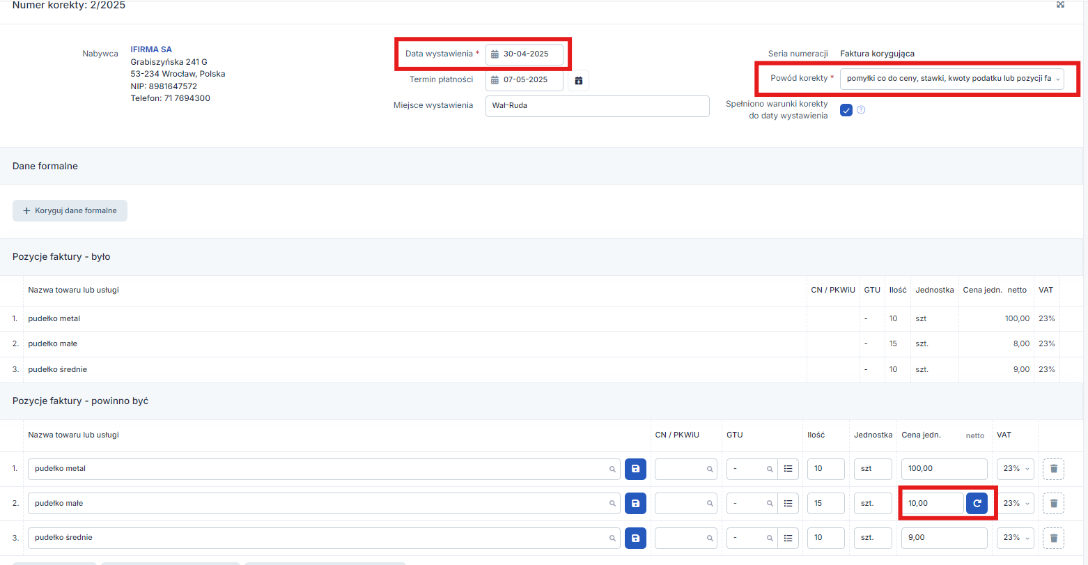The image size is (1088, 565).
Task: Click save icon for pudełko małe row
Action: pos(635,503)
